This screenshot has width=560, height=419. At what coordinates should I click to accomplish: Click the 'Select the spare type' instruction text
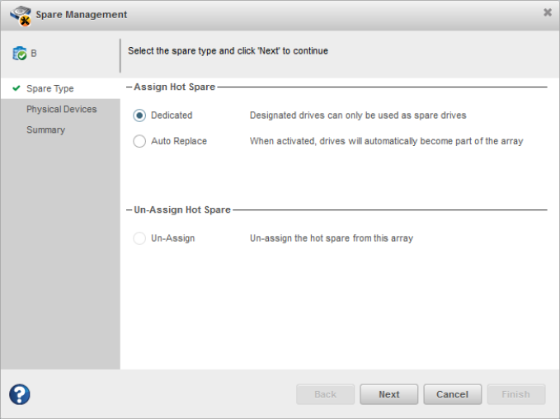[228, 51]
